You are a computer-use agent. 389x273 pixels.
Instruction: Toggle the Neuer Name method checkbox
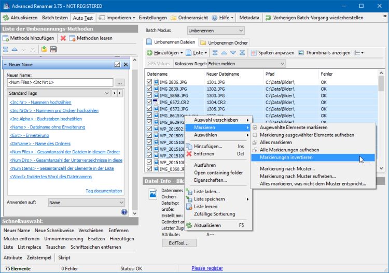tap(117, 64)
